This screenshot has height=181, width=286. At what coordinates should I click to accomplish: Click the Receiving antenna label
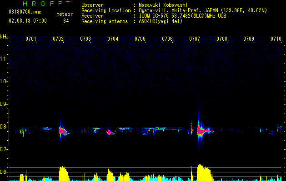click(105, 21)
